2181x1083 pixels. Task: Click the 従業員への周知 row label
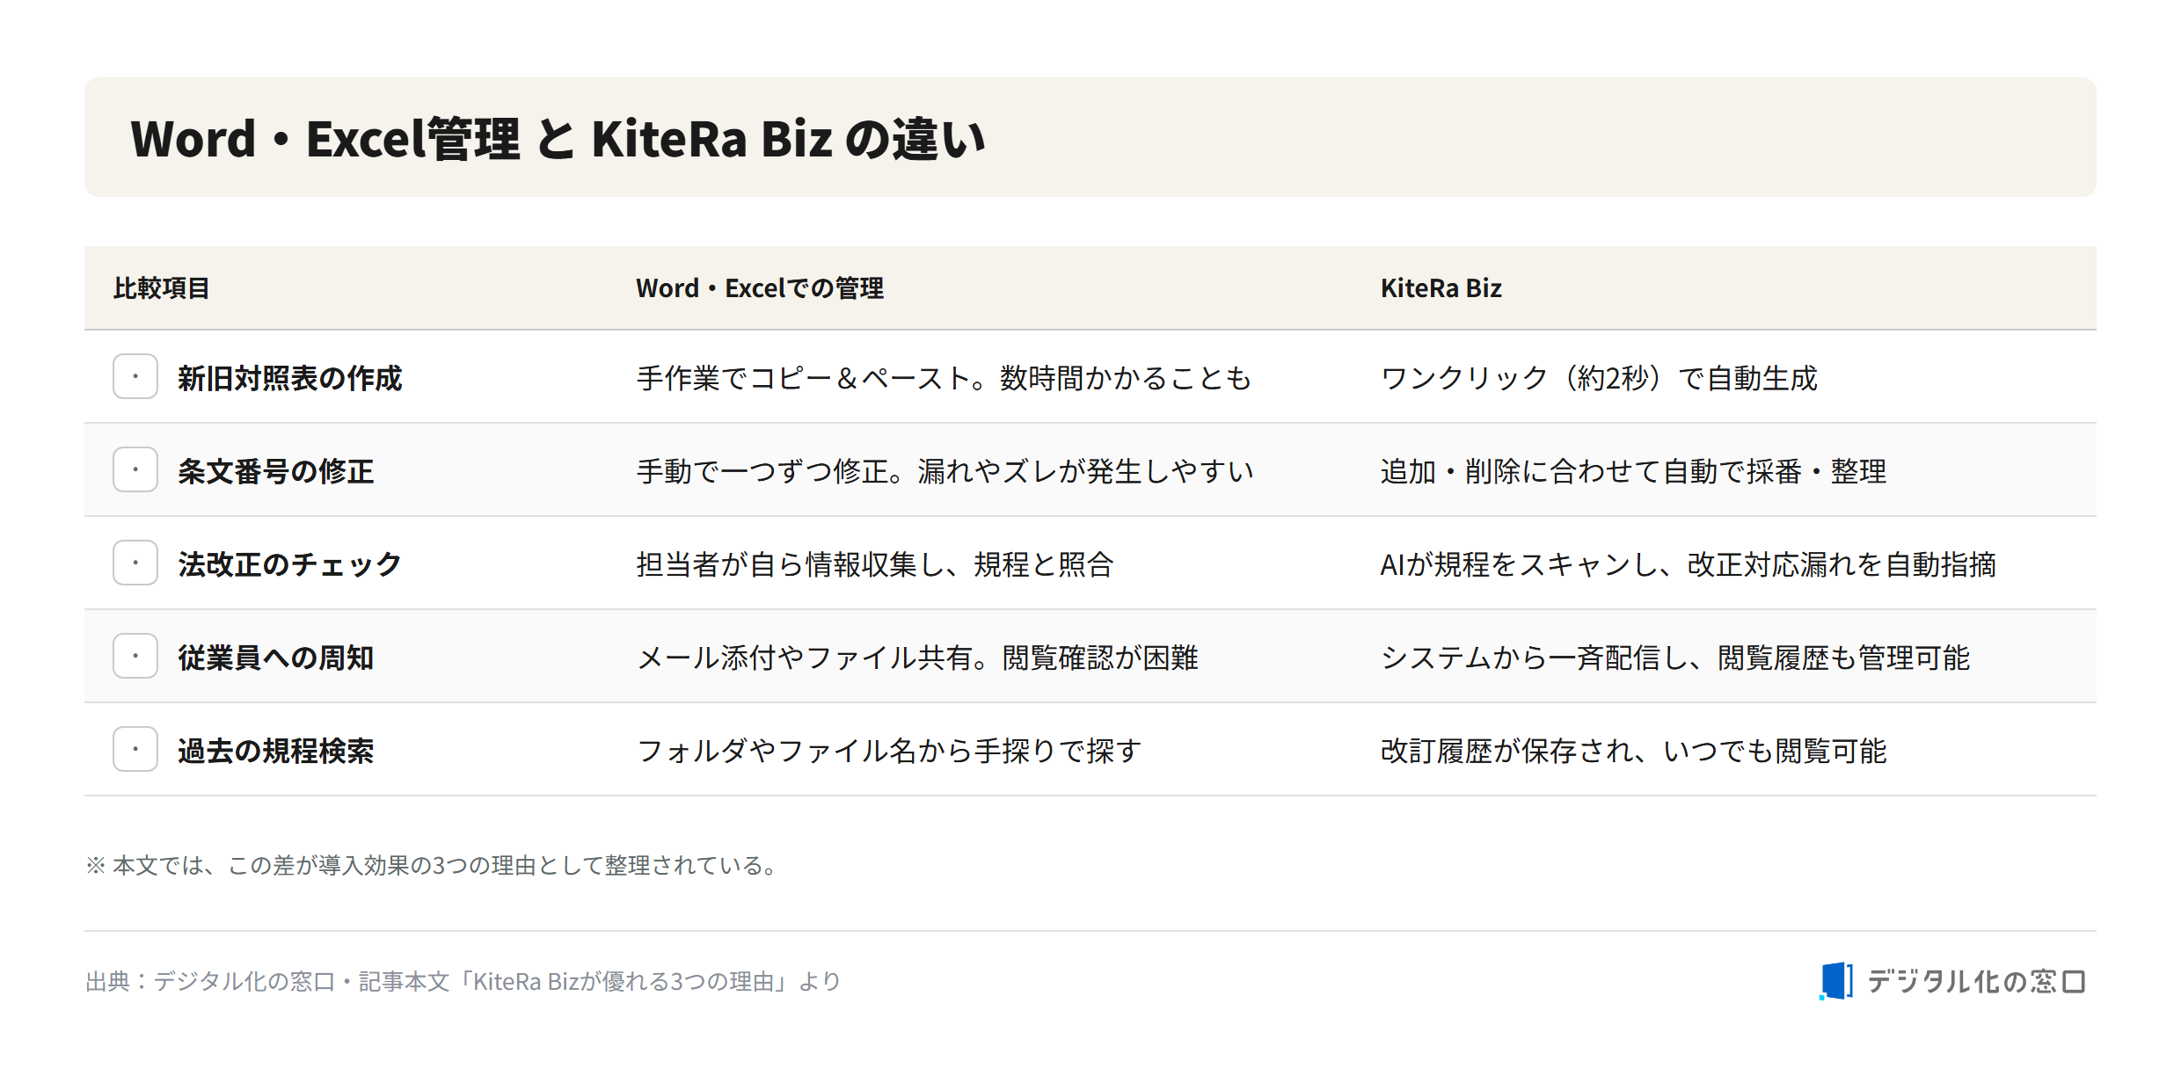[x=275, y=658]
